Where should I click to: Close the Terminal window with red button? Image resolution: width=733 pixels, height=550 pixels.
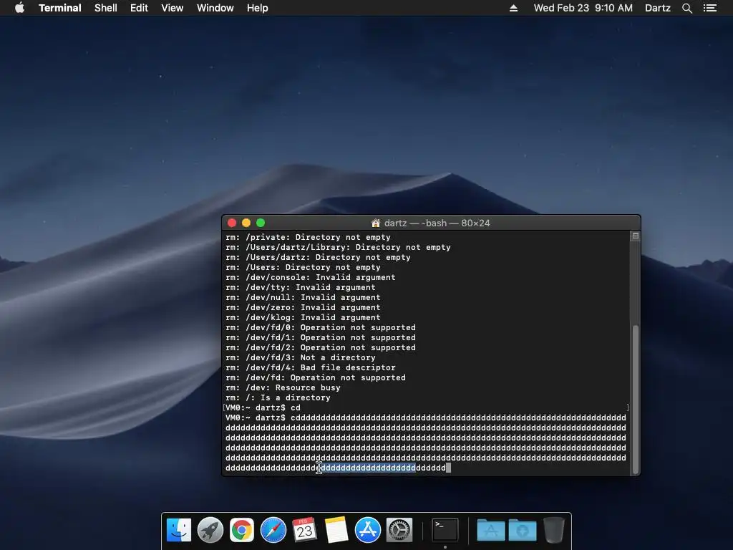[231, 223]
